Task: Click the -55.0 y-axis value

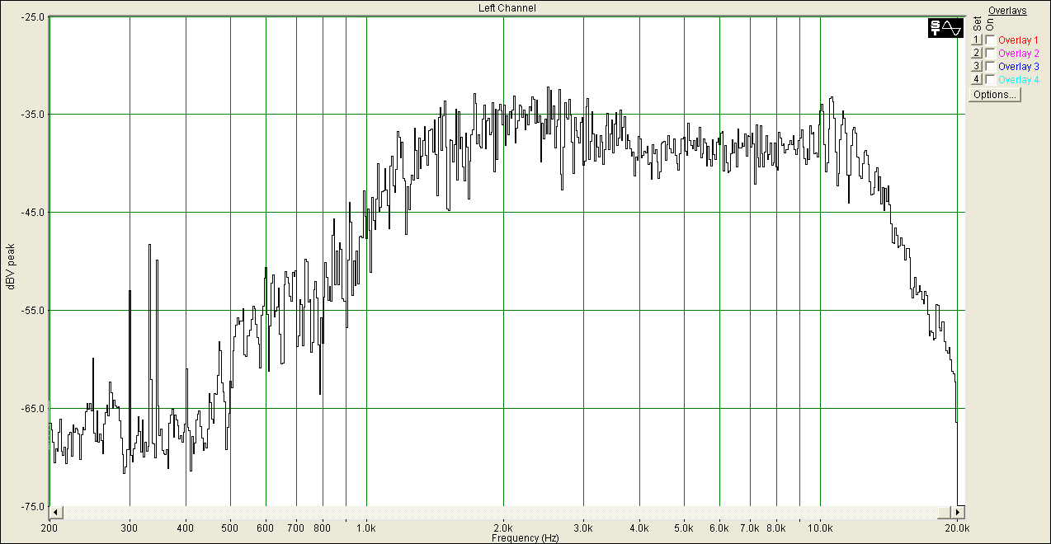Action: pyautogui.click(x=33, y=311)
